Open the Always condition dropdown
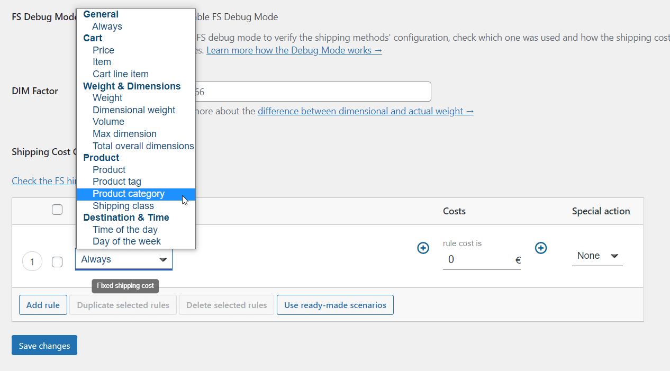Screen dimensions: 670x371 click(124, 259)
